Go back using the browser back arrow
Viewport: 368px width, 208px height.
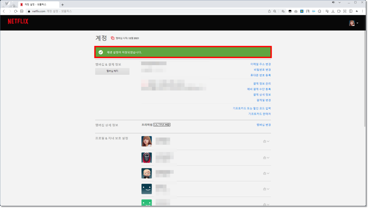tap(4, 11)
